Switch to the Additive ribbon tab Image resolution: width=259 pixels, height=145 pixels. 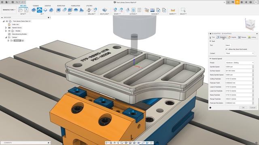pos(48,6)
